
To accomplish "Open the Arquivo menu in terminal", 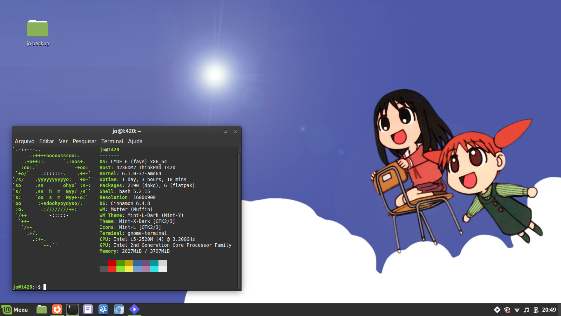I will (x=25, y=141).
